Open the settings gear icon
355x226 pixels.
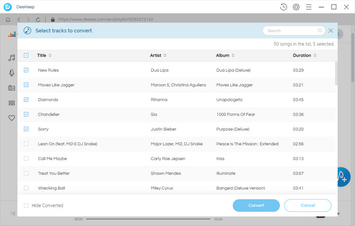[296, 7]
